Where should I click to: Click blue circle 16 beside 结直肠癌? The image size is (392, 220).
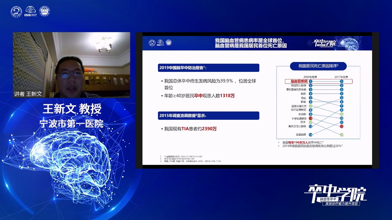311,134
